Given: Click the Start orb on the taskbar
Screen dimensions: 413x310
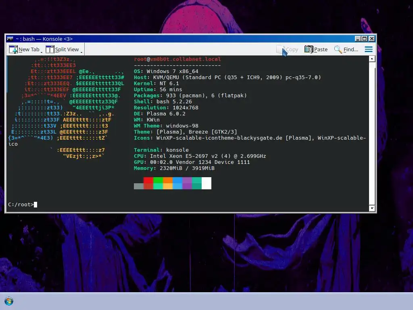Looking at the screenshot, I should 9,301.
